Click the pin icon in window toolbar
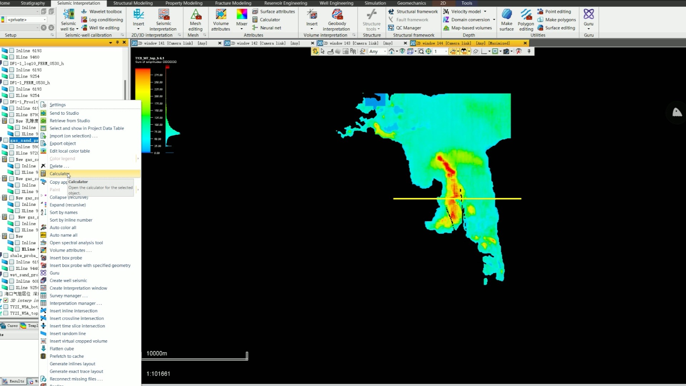686x386 pixels. (529, 51)
